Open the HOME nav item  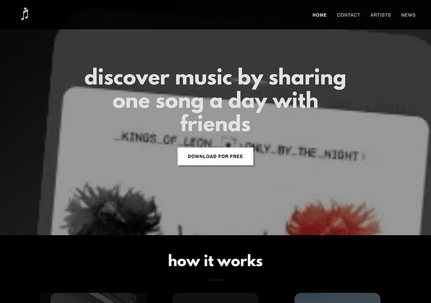click(319, 15)
